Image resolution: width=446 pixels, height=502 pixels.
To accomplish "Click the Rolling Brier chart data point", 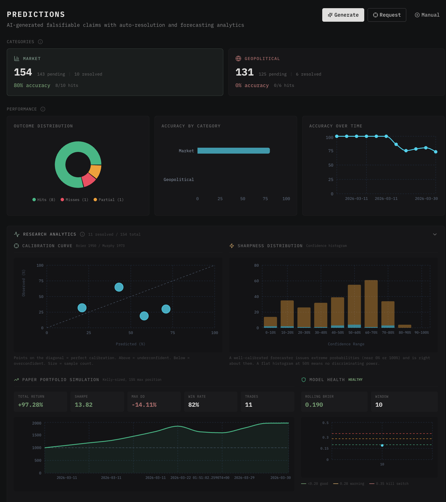I will click(x=382, y=445).
